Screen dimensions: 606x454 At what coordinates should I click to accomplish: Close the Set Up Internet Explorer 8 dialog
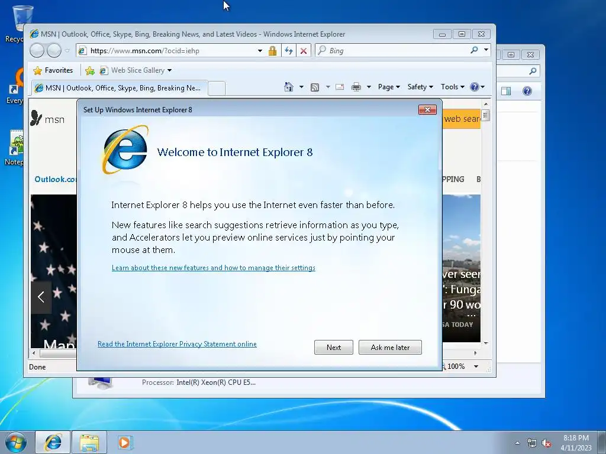[x=427, y=109]
